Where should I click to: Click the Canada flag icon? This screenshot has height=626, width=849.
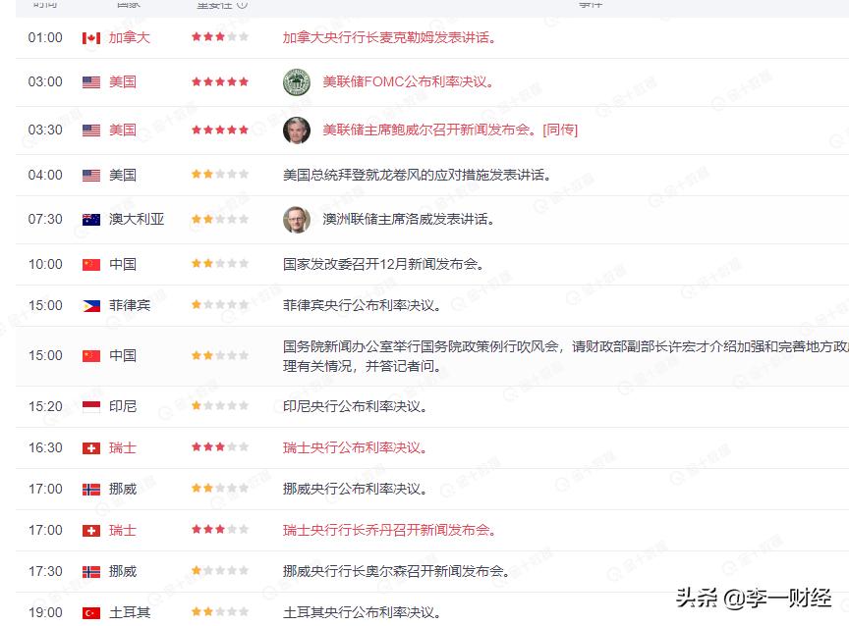pos(88,37)
